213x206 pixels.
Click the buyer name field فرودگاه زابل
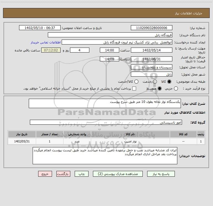(110, 35)
